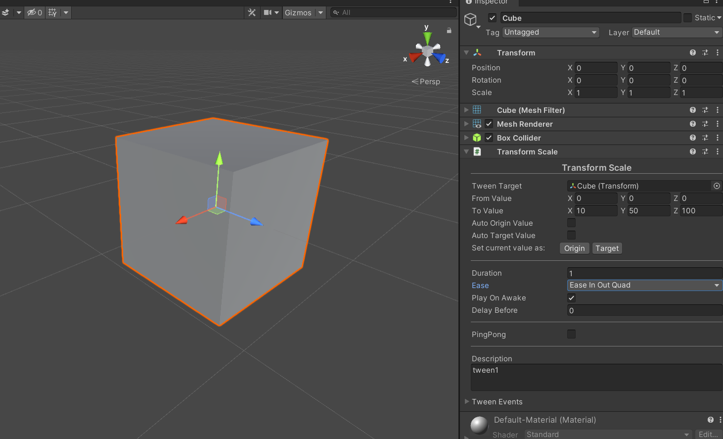The width and height of the screenshot is (723, 439).
Task: Uncheck Play On Awake
Action: (x=571, y=298)
